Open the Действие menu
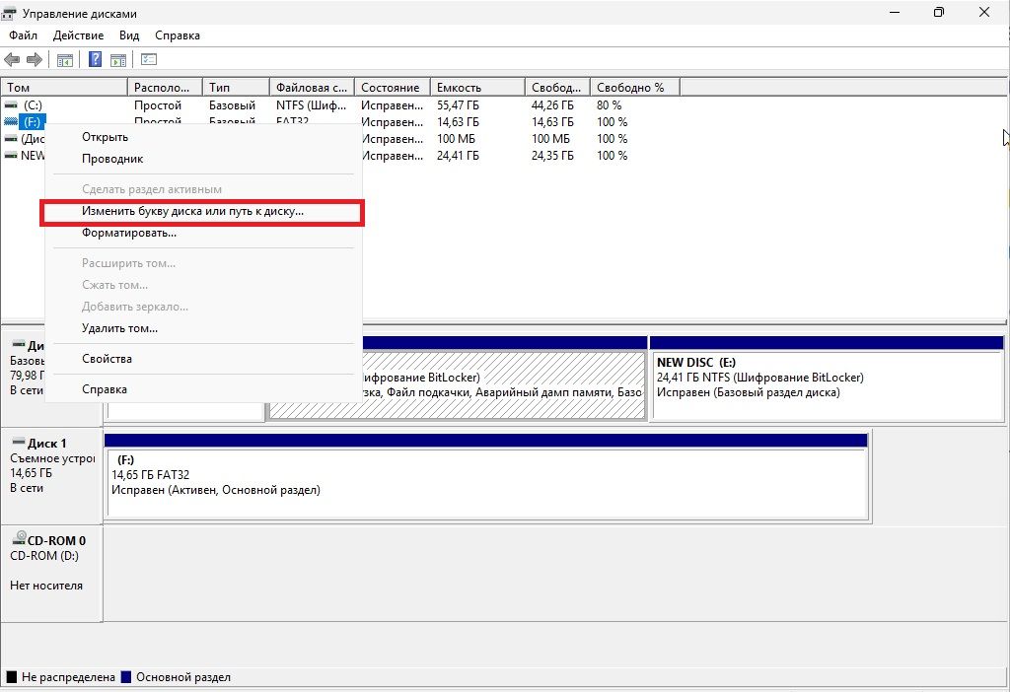 pos(79,35)
